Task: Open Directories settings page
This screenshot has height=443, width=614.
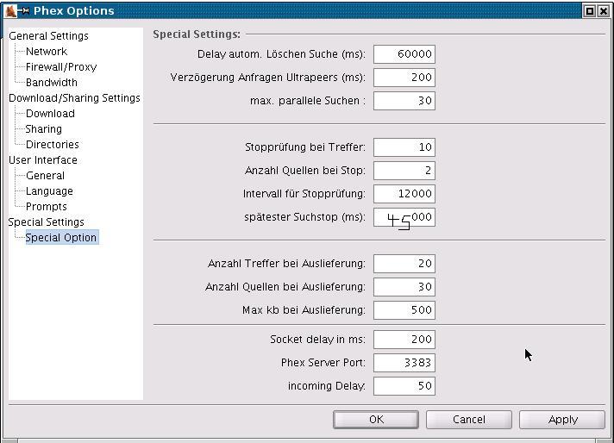Action: click(52, 145)
